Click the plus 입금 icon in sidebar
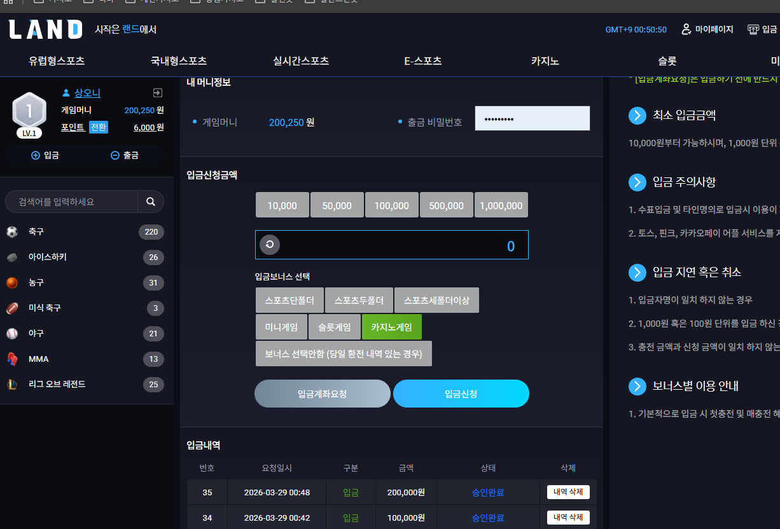780x529 pixels. [x=36, y=155]
